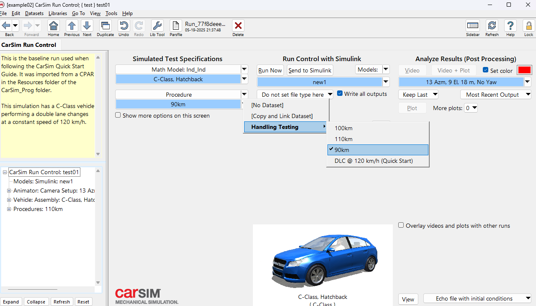Go to the Next dataset
The width and height of the screenshot is (536, 306).
(87, 25)
